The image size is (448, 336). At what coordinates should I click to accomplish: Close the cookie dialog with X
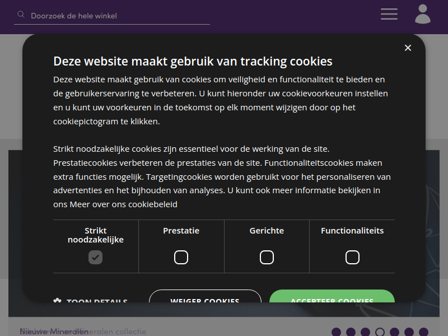408,48
